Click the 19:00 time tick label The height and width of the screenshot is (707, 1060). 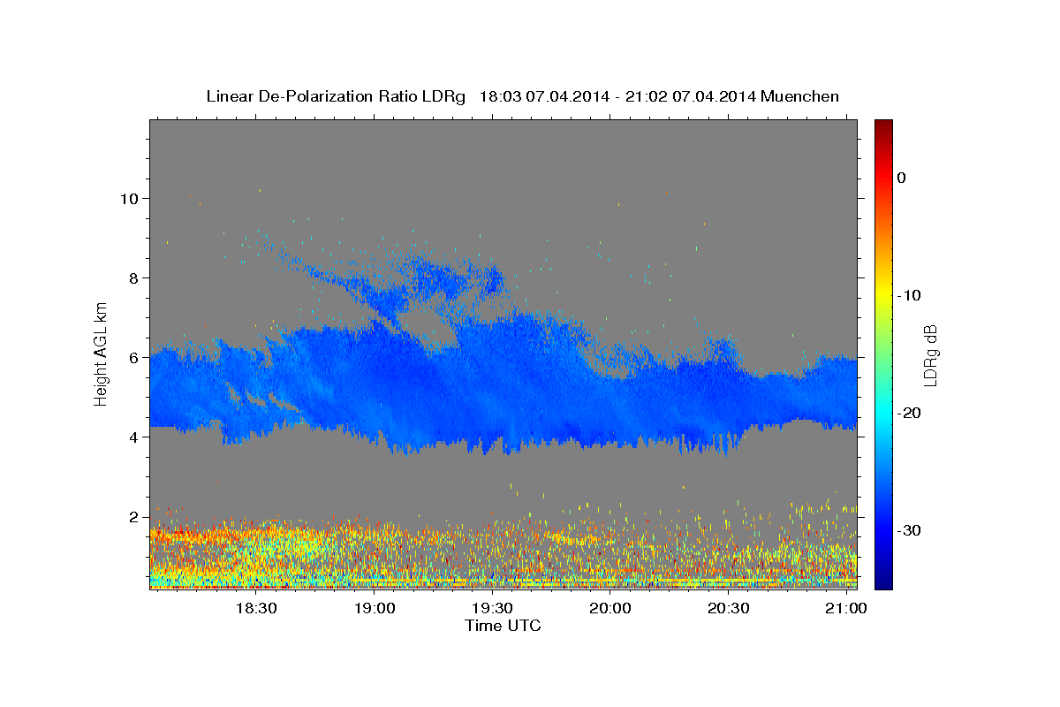[375, 609]
